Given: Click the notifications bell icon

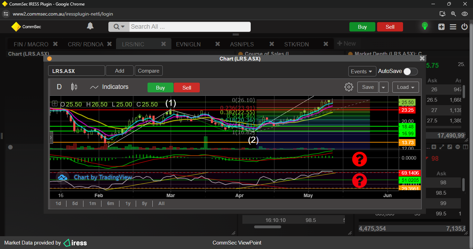Looking at the screenshot, I should pyautogui.click(x=90, y=26).
